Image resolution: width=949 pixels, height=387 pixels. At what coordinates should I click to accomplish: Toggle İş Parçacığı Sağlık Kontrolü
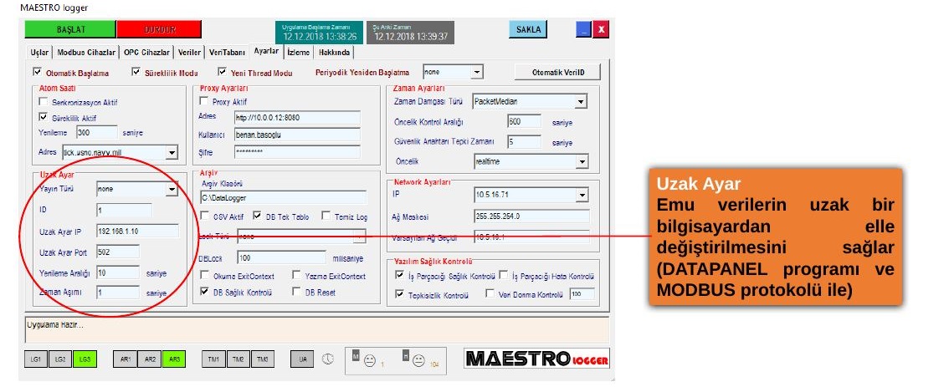pyautogui.click(x=399, y=275)
